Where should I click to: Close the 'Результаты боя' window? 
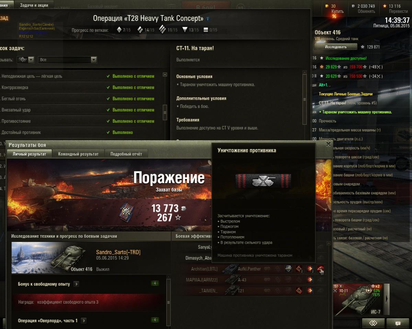328,144
